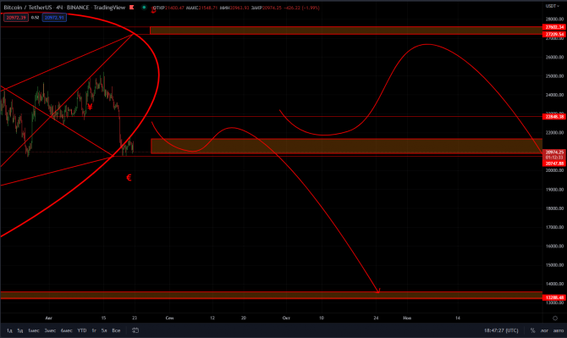Image resolution: width=567 pixels, height=338 pixels.
Task: Select the red euro symbol drawing
Action: 129,177
